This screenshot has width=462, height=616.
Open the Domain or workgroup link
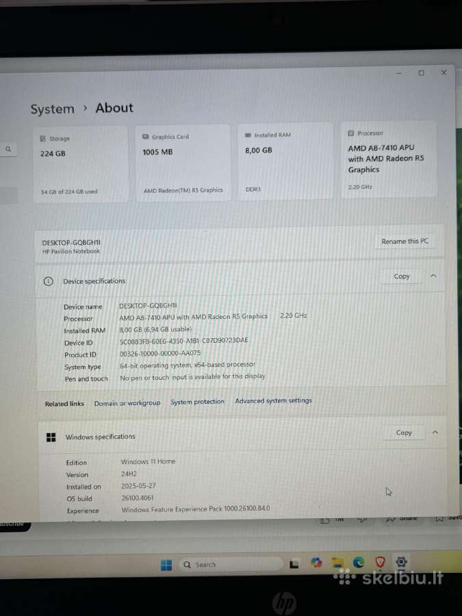coord(127,403)
